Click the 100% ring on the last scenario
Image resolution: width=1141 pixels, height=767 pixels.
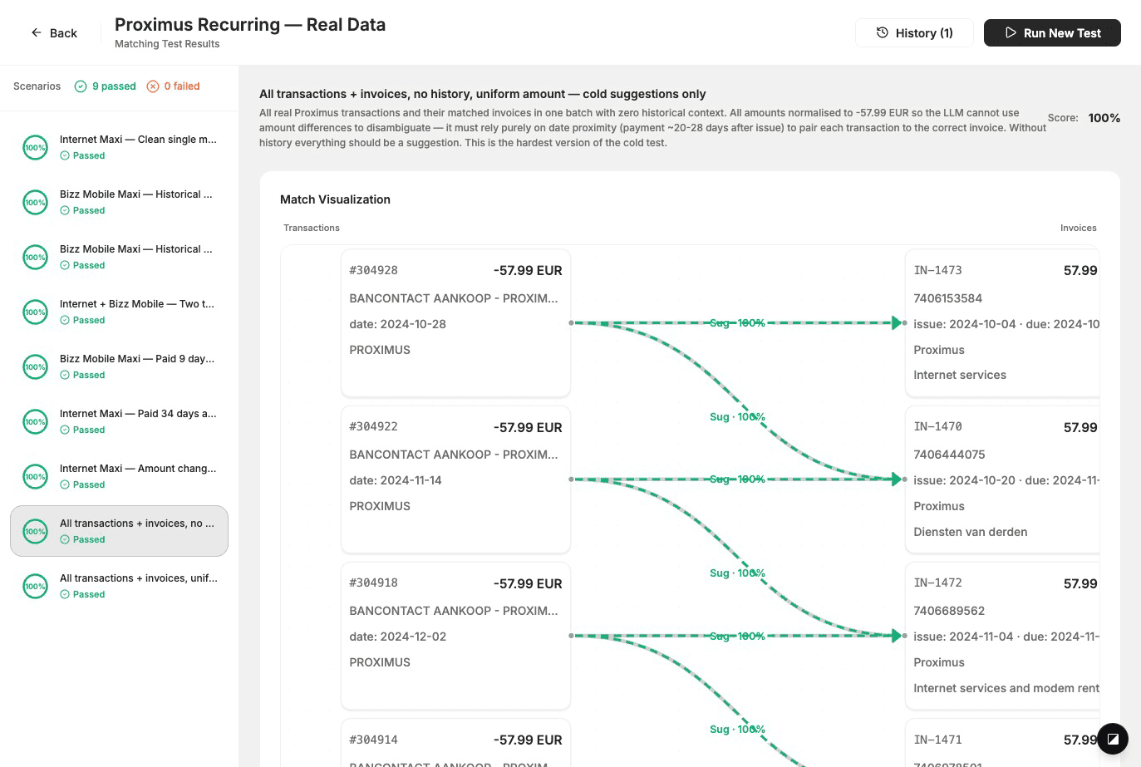pyautogui.click(x=35, y=586)
